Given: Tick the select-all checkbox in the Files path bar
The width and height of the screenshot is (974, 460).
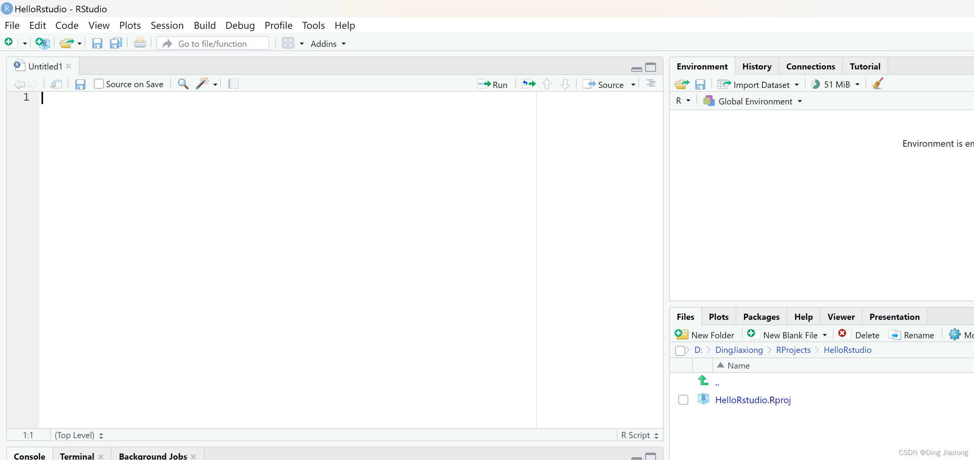Looking at the screenshot, I should [679, 350].
